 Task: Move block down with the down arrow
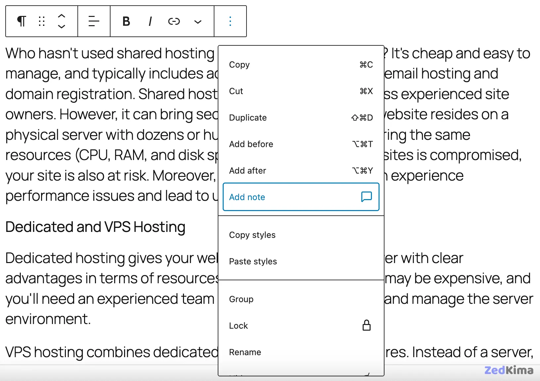(62, 27)
